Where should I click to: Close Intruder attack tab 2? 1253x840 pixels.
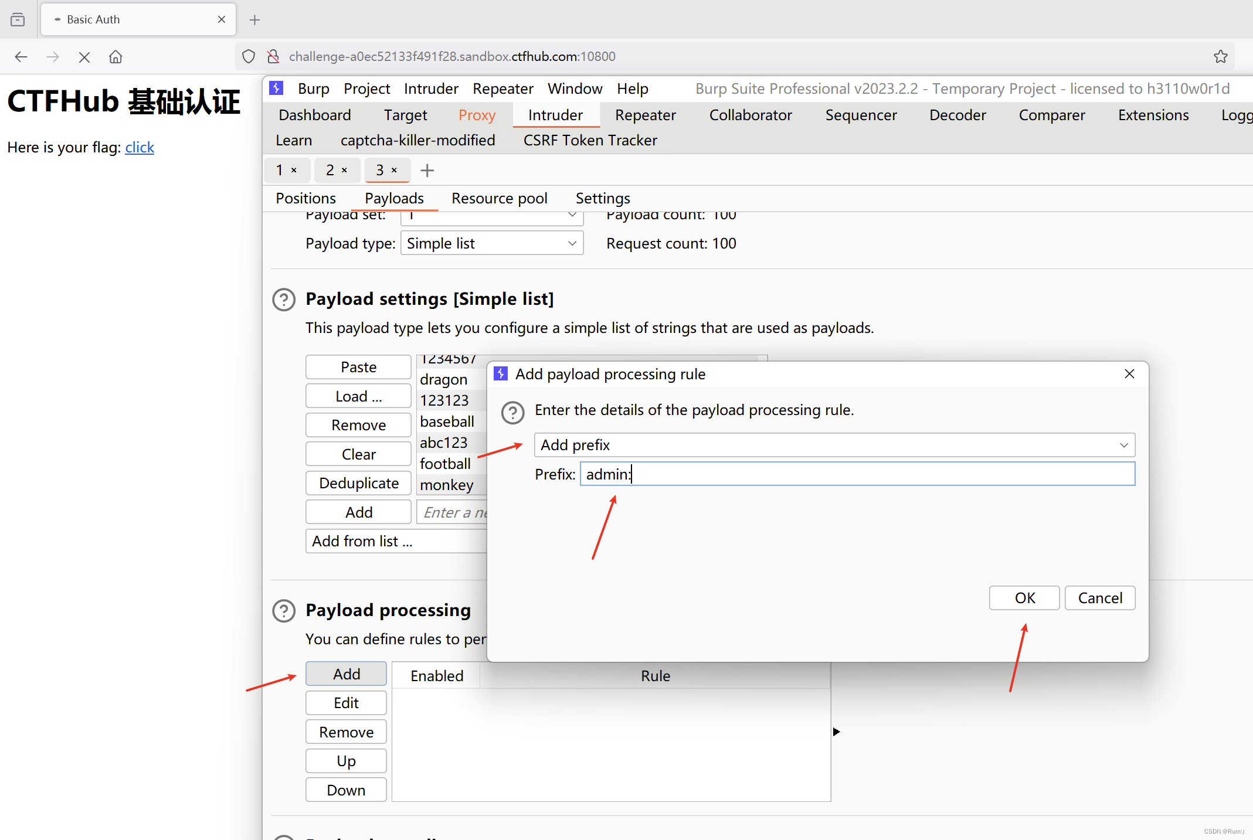tap(345, 171)
